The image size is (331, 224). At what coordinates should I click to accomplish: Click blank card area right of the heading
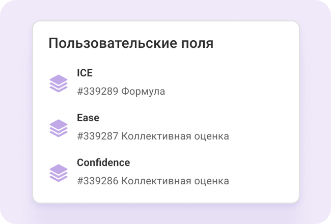(x=255, y=43)
